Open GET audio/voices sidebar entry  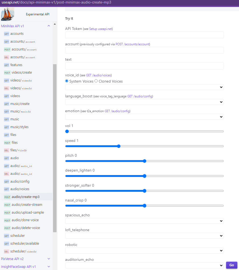17,189
